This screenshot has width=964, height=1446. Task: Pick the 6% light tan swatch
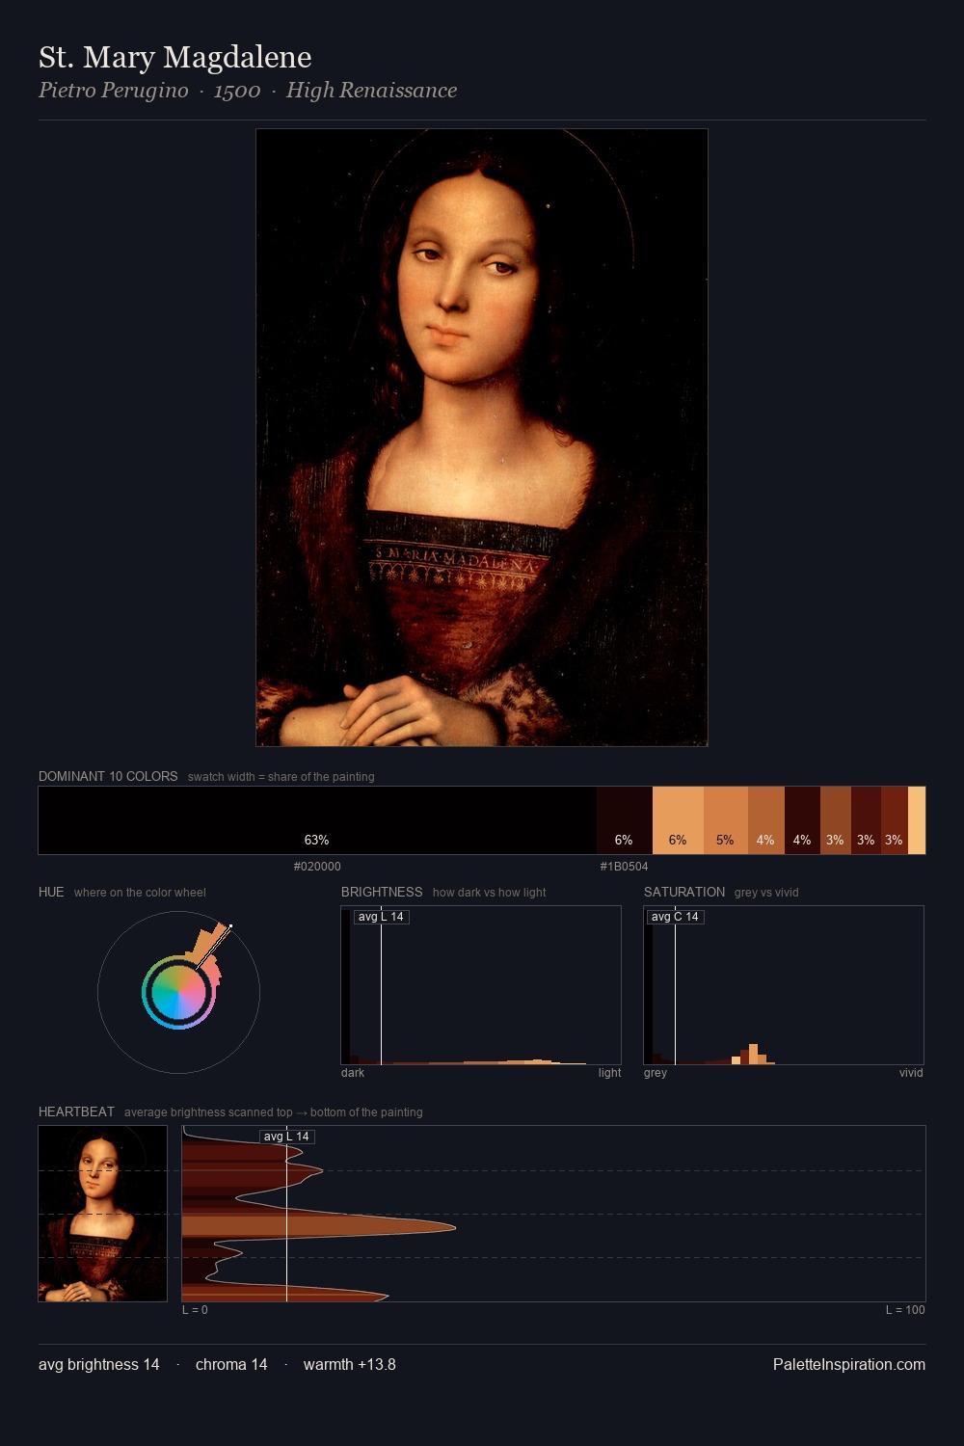[678, 820]
